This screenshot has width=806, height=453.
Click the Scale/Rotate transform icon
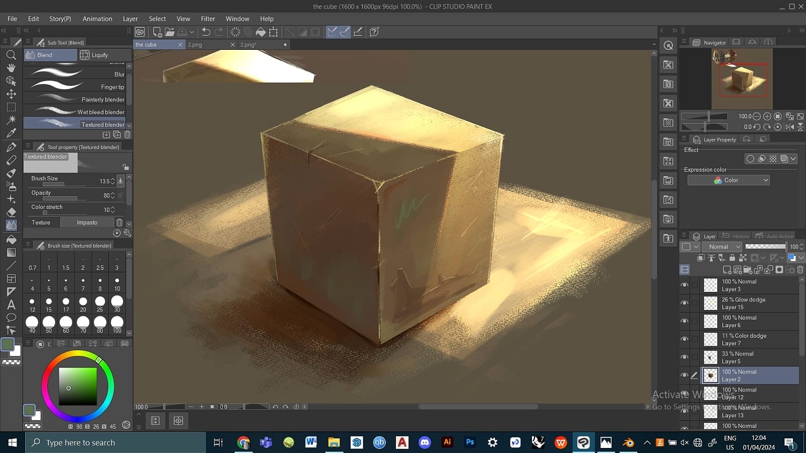274,32
